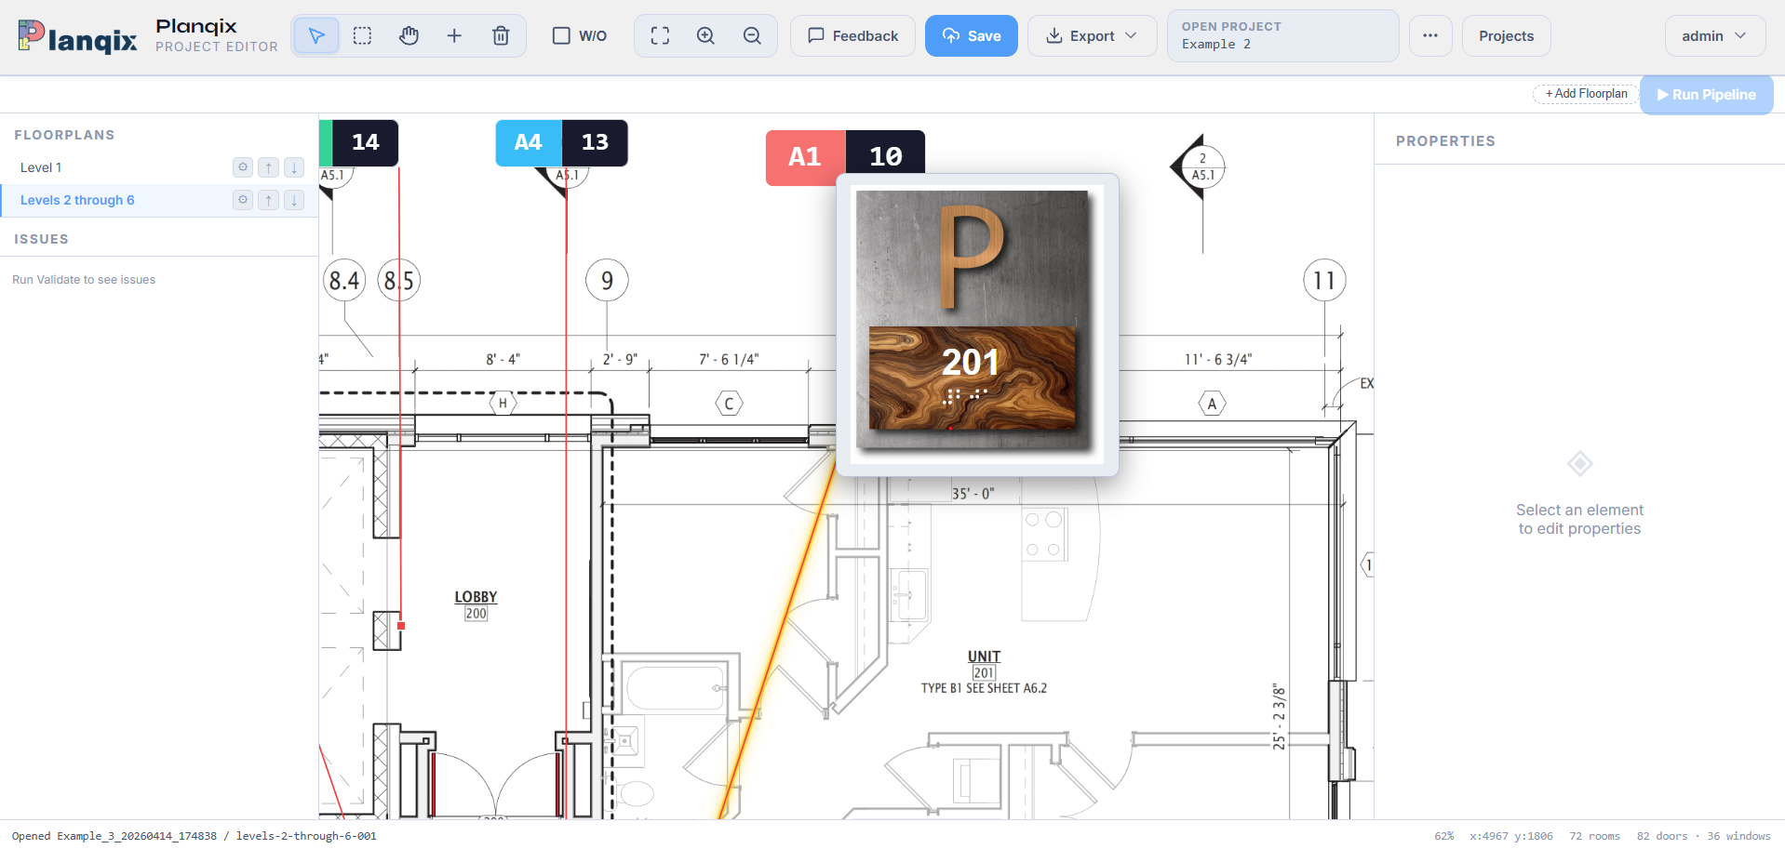This screenshot has height=849, width=1785.
Task: Zoom out of the floorplan
Action: click(752, 36)
